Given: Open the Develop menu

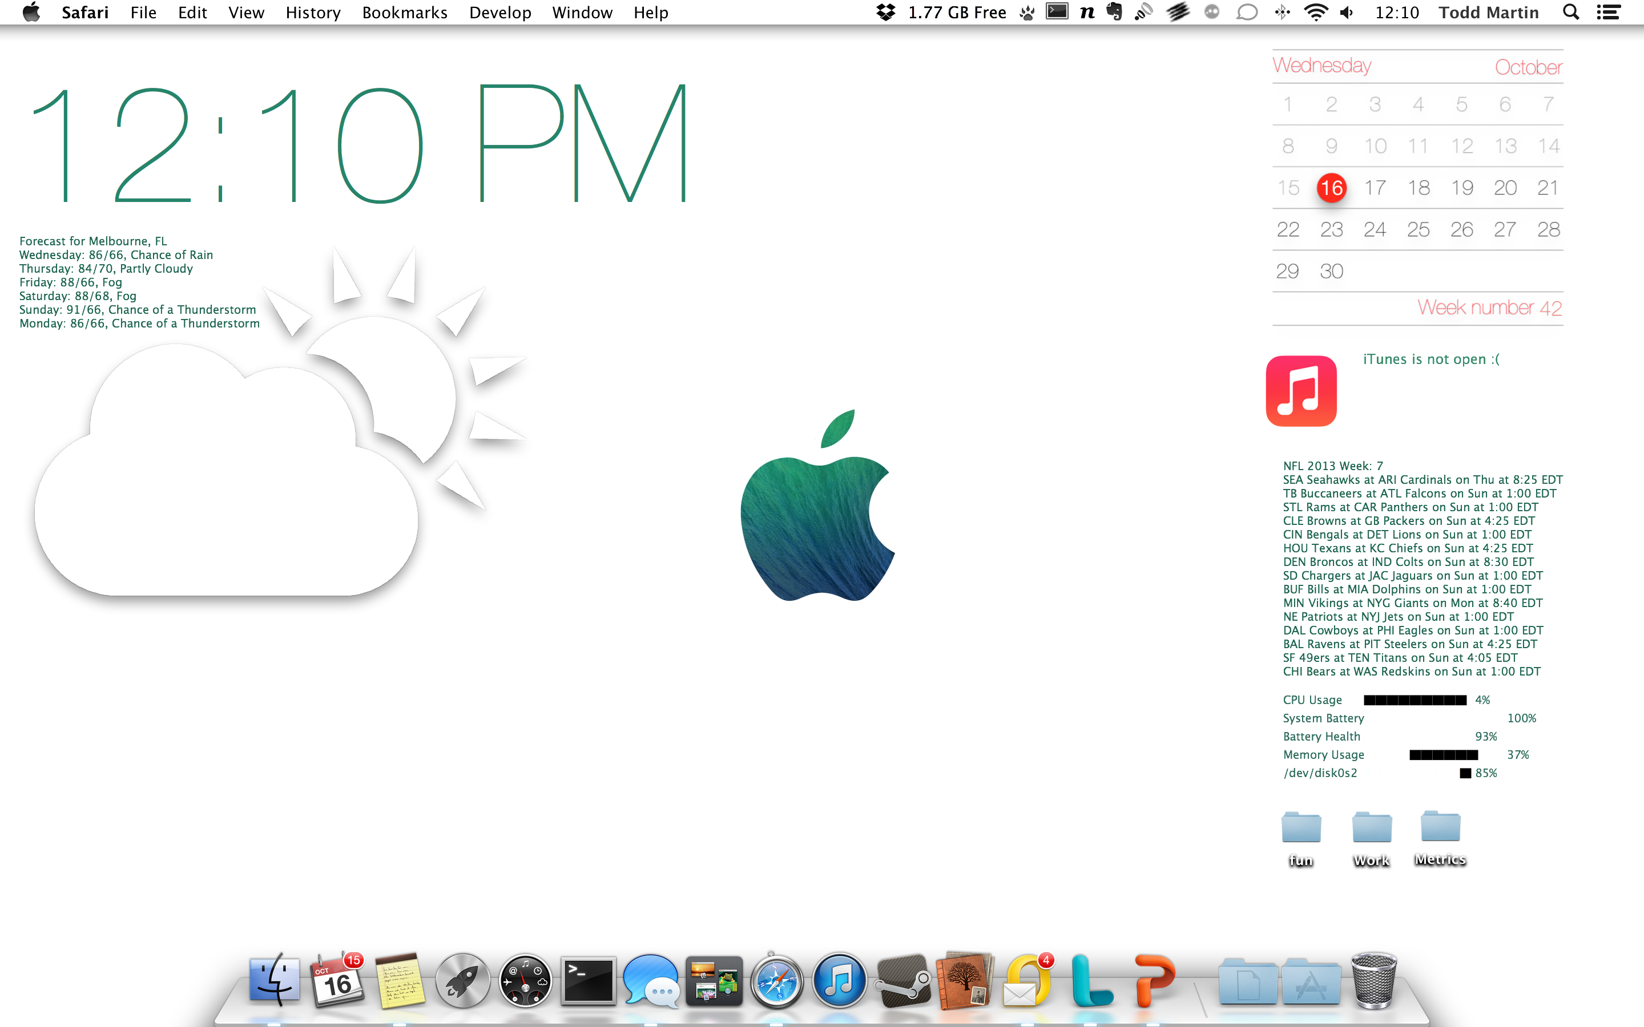Looking at the screenshot, I should point(500,12).
